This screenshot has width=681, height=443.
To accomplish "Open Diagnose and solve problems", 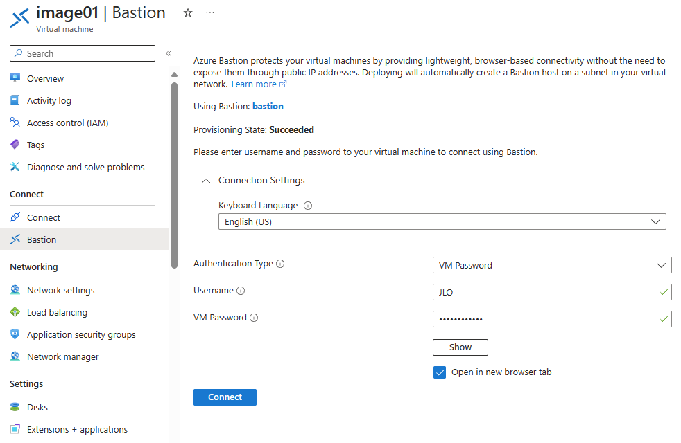I will [85, 167].
